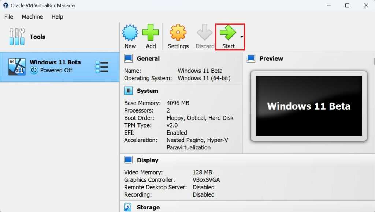Click the General section heading
The image size is (375, 212).
click(148, 58)
